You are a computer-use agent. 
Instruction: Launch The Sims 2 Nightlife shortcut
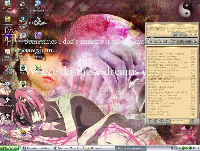pos(23,22)
